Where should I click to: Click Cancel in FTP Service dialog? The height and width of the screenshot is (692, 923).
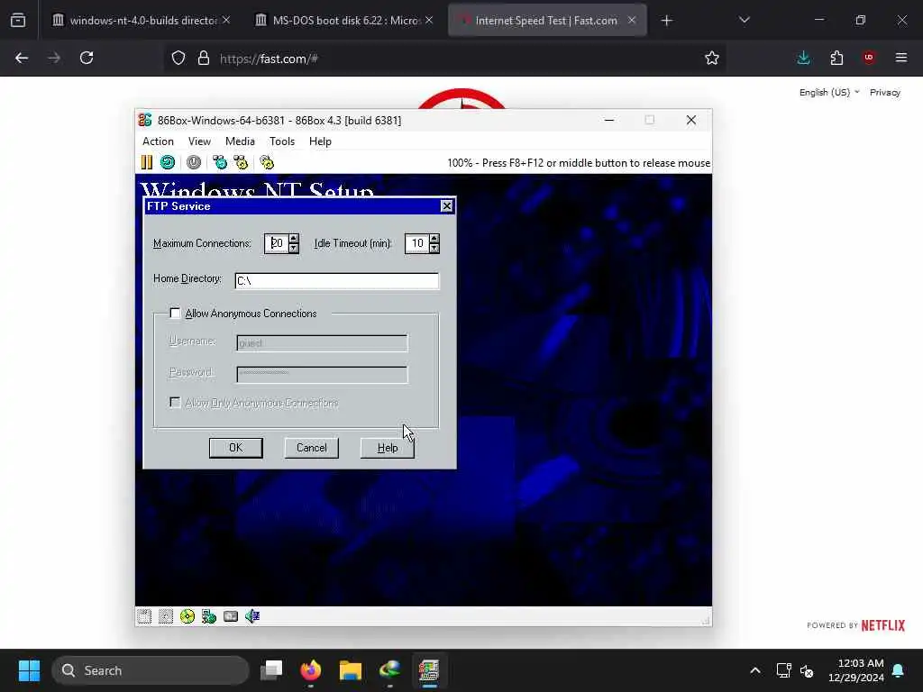311,448
